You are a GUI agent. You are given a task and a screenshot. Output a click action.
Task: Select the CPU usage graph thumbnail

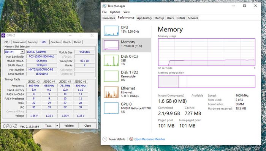coord(111,31)
